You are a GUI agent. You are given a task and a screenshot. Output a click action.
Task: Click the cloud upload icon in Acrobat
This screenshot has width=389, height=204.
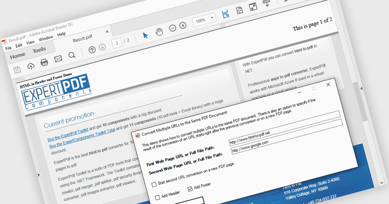(31, 66)
